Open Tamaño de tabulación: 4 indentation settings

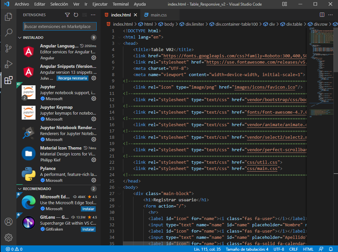(x=247, y=249)
